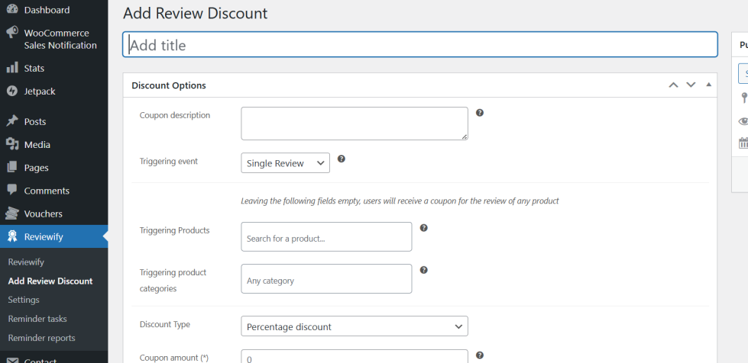The width and height of the screenshot is (748, 363).
Task: Click the Triggering Products label
Action: click(175, 230)
